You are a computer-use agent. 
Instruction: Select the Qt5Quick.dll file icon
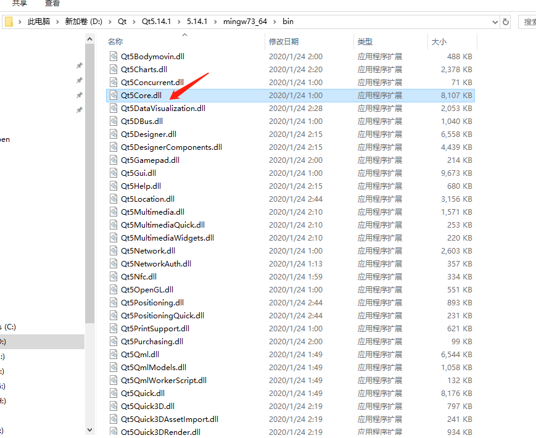pyautogui.click(x=113, y=393)
